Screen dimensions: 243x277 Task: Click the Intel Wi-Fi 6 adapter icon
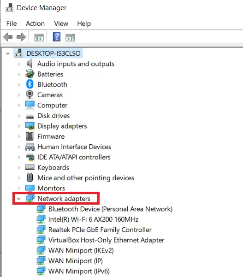[x=41, y=219]
